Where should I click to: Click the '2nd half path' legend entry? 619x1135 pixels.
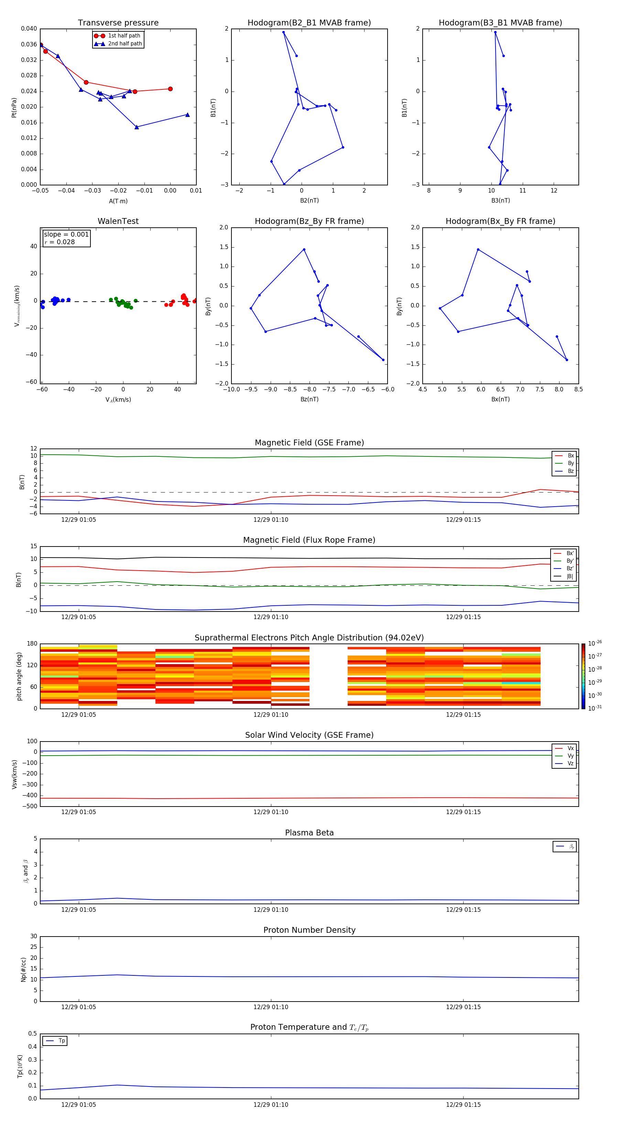click(x=118, y=44)
